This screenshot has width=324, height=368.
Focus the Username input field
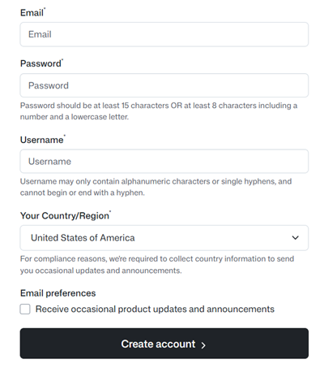pyautogui.click(x=164, y=161)
